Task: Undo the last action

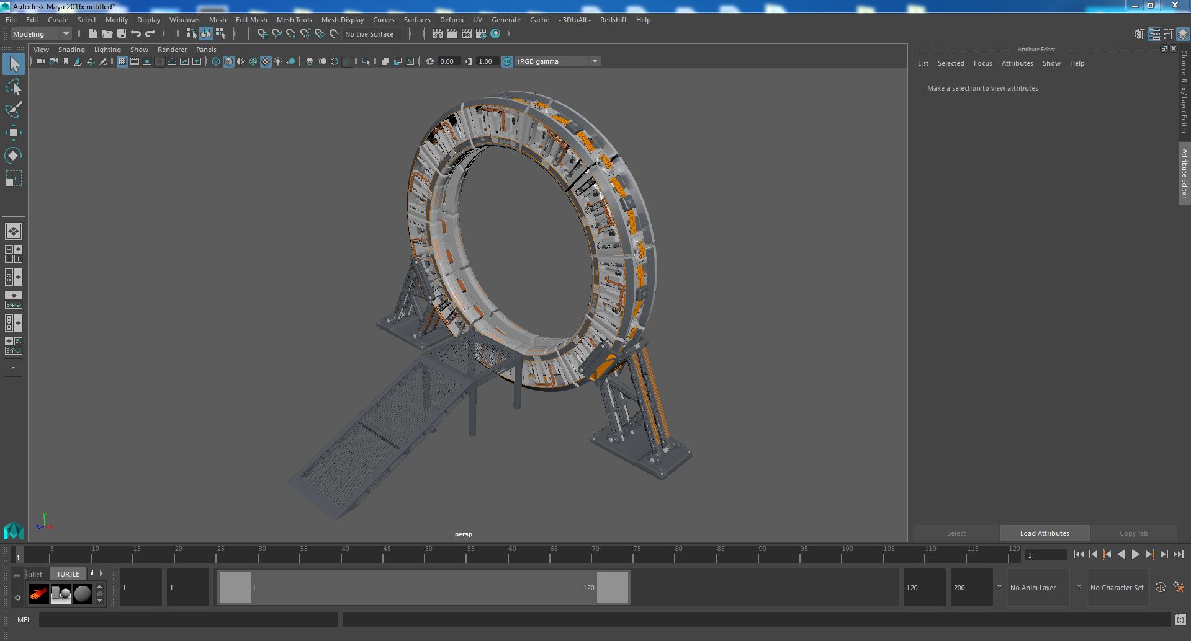Action: pos(136,33)
